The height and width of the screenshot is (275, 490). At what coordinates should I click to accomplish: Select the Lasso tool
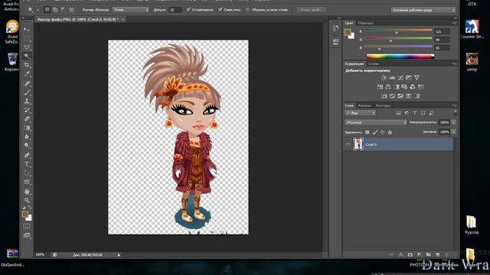click(x=28, y=47)
